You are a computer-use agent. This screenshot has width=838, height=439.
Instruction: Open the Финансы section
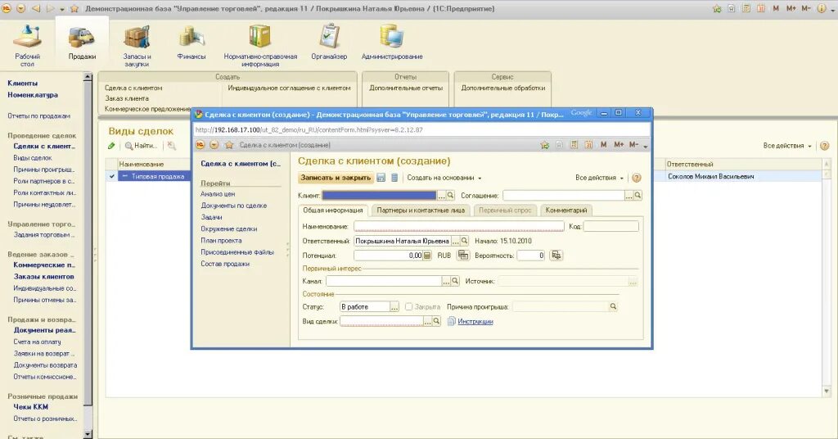click(191, 43)
